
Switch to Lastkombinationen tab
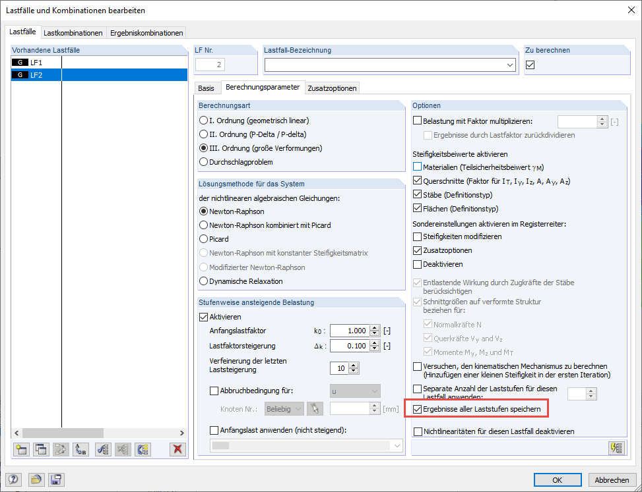pyautogui.click(x=73, y=33)
